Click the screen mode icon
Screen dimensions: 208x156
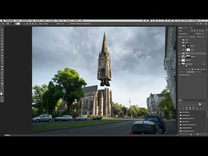click(2, 101)
